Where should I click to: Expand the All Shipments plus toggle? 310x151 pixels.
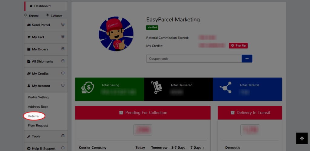(63, 61)
